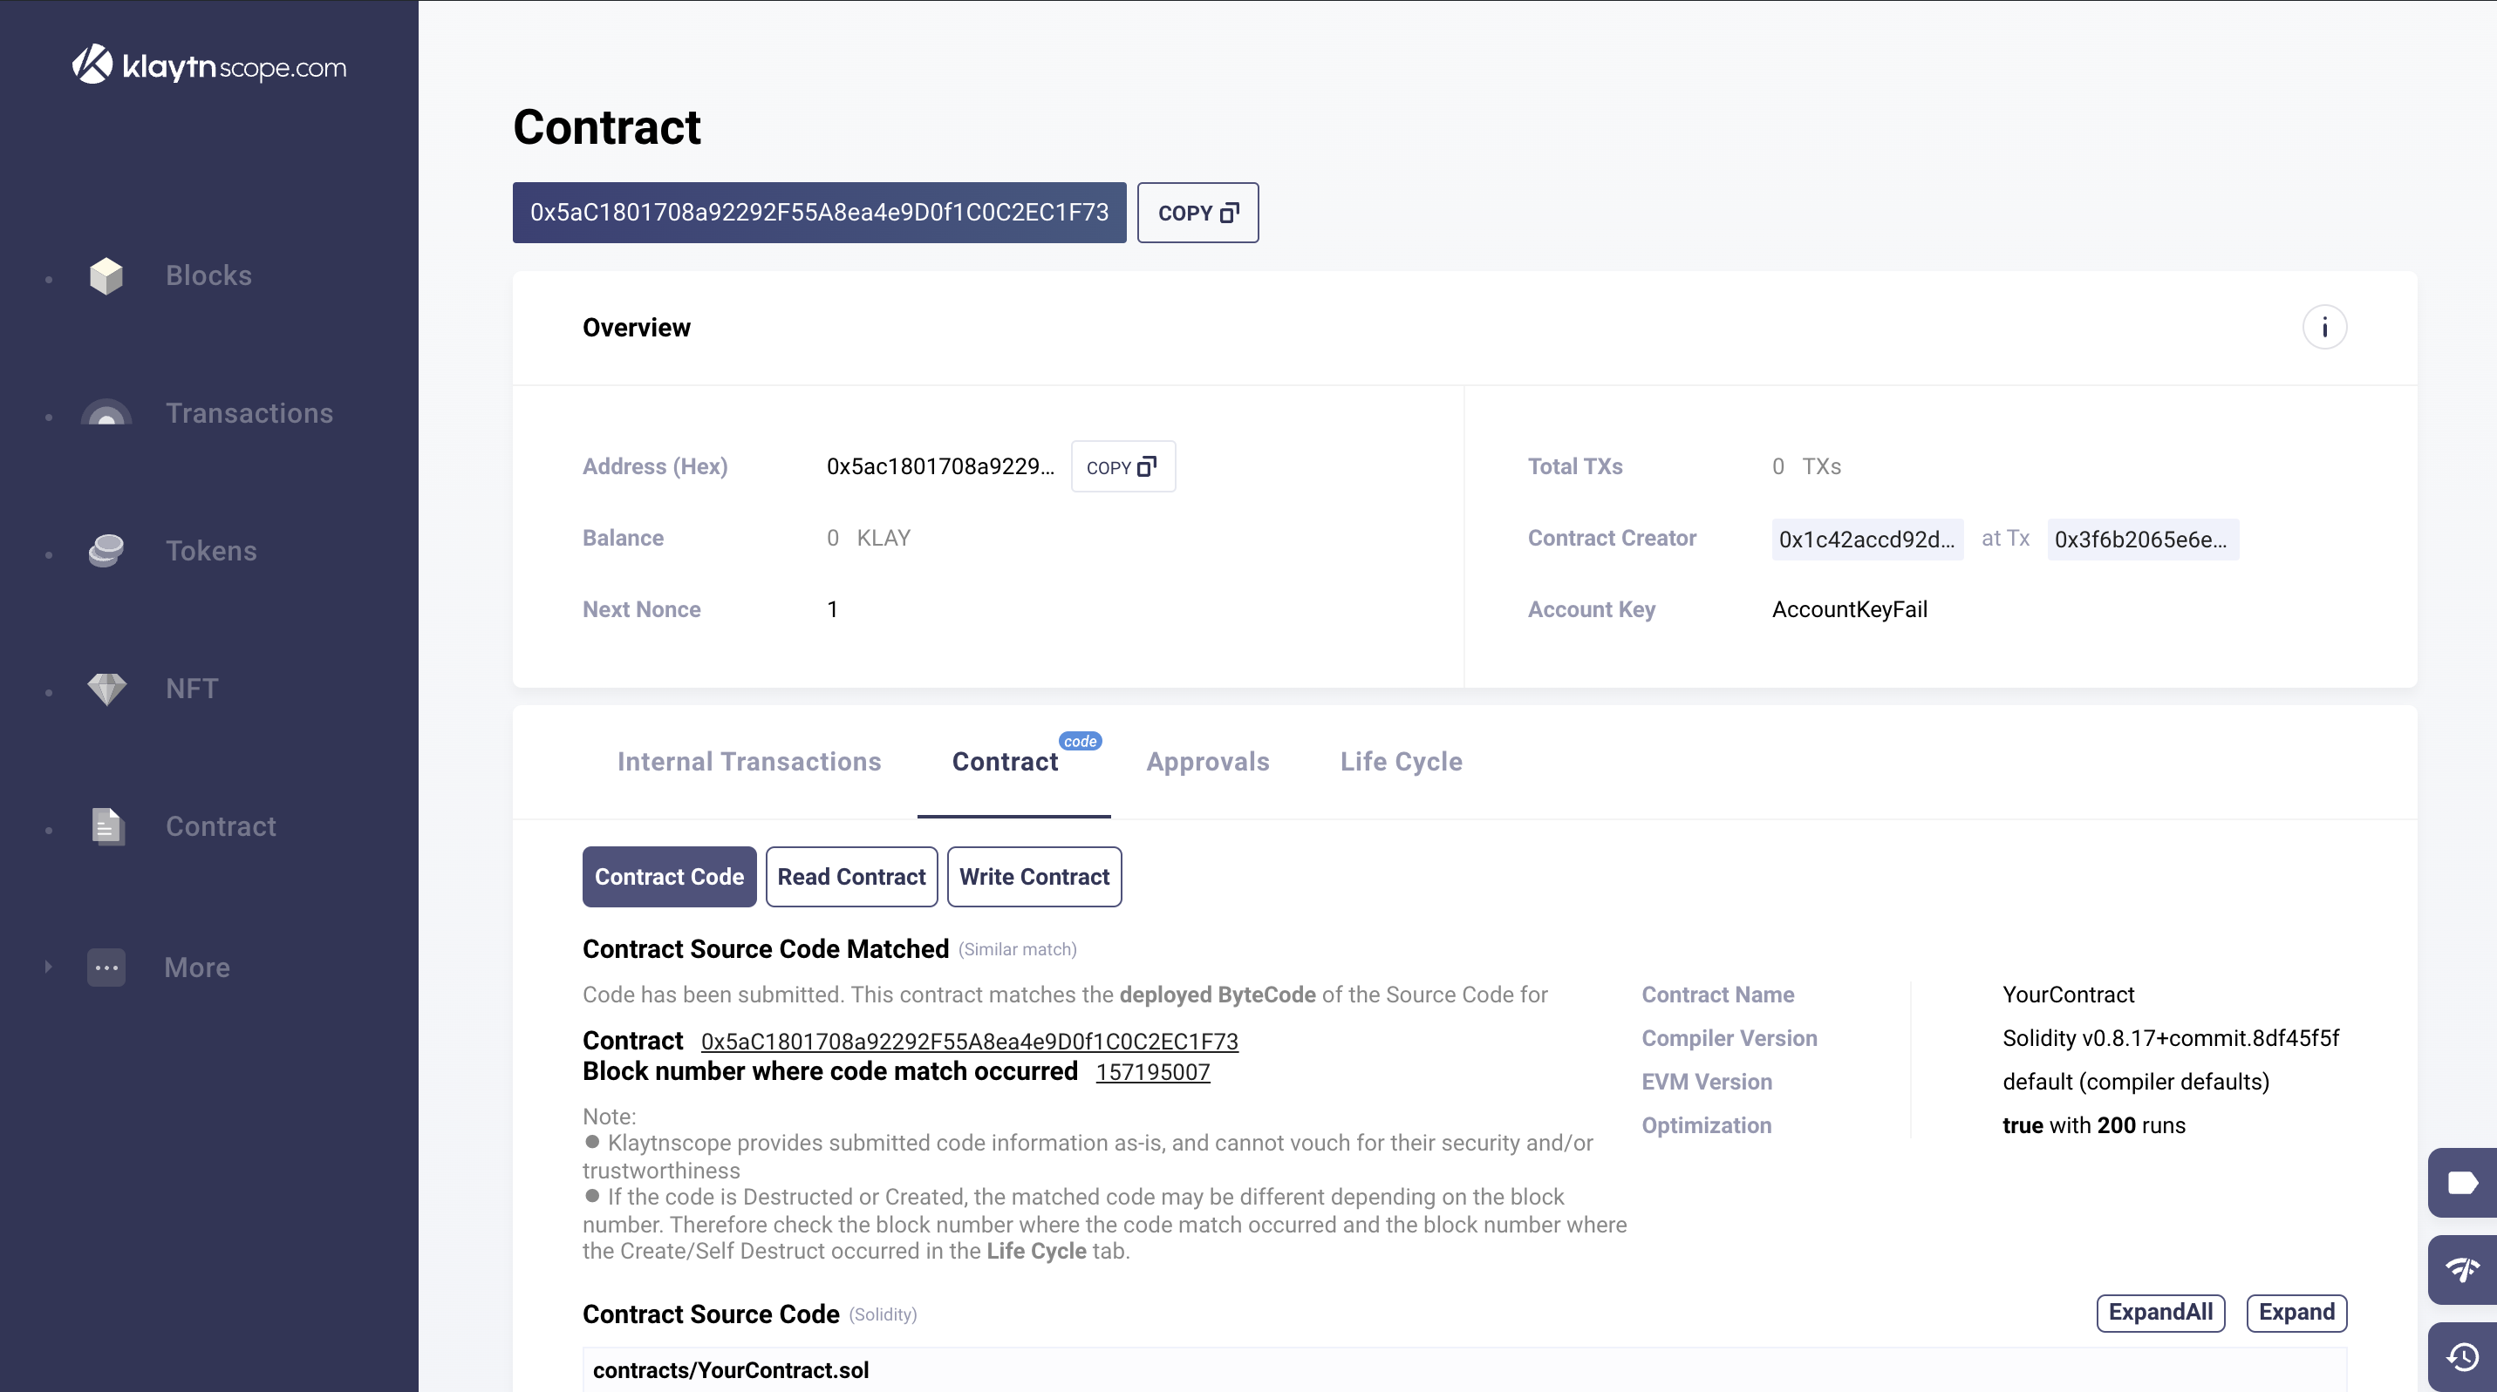Open the Life Cycle tab
The image size is (2497, 1392).
(x=1401, y=762)
